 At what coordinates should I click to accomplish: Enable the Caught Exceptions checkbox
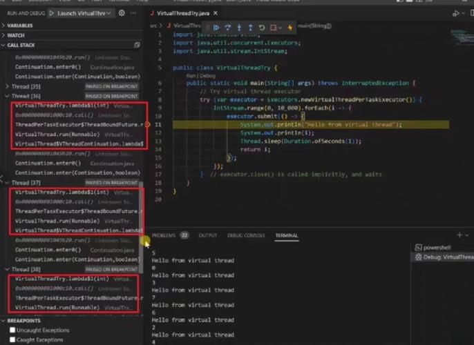[12, 339]
